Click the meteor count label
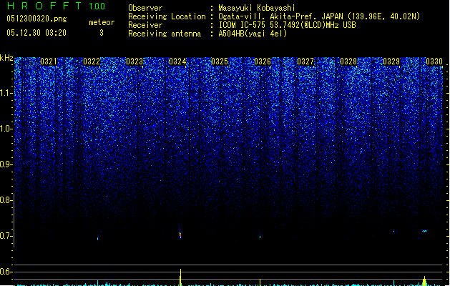This screenshot has height=286, width=450. [x=102, y=22]
